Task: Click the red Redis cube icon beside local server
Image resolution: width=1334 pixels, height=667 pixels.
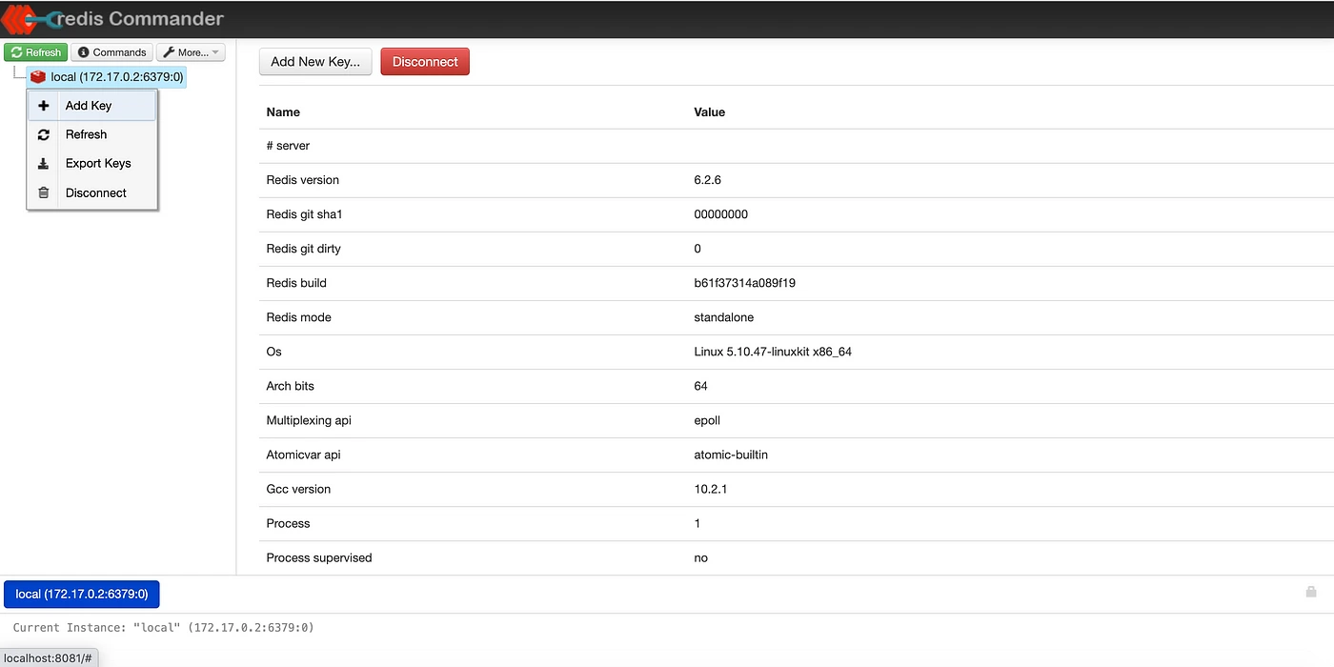Action: tap(36, 76)
